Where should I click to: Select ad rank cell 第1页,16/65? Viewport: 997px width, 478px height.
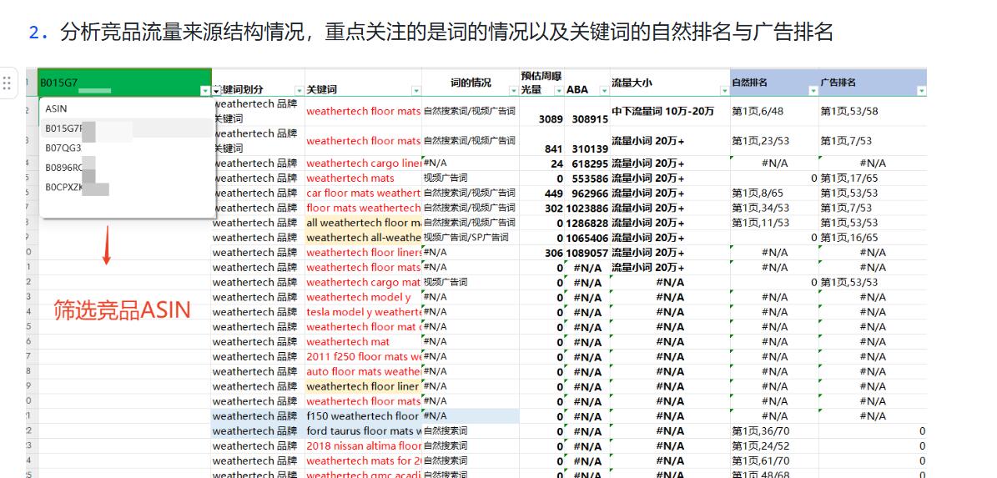coord(873,238)
